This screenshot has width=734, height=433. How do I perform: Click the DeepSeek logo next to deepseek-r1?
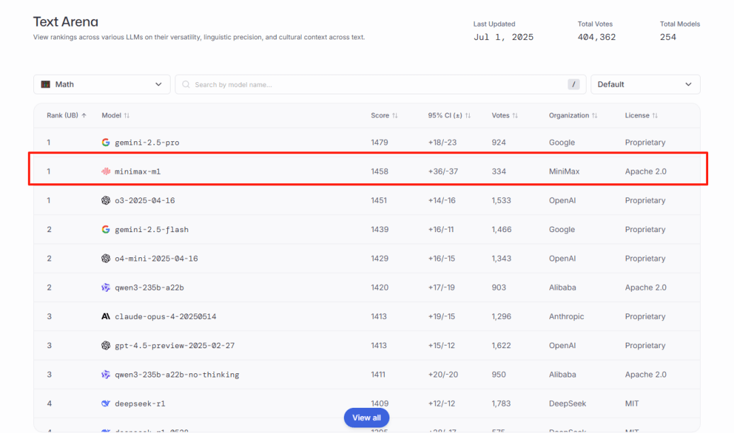[x=106, y=403]
